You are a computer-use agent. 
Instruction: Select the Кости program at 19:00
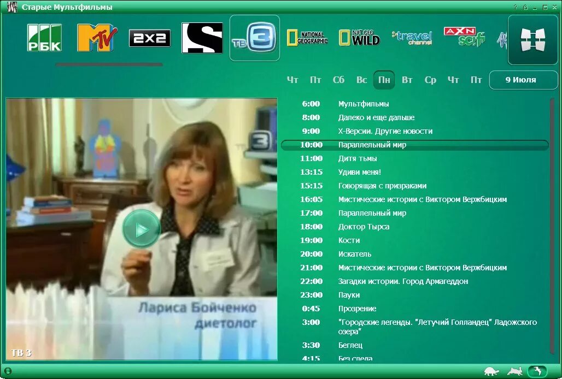point(415,240)
